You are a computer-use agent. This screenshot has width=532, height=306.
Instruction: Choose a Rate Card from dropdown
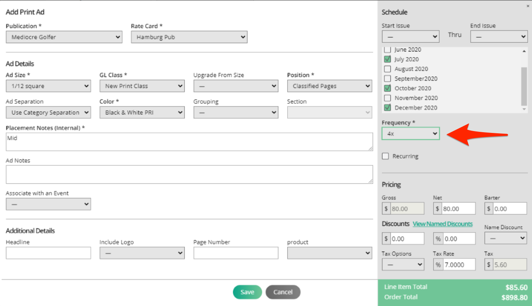click(189, 37)
